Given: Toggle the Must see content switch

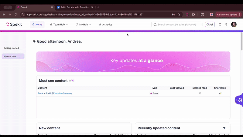Looking at the screenshot, I should tap(72, 81).
